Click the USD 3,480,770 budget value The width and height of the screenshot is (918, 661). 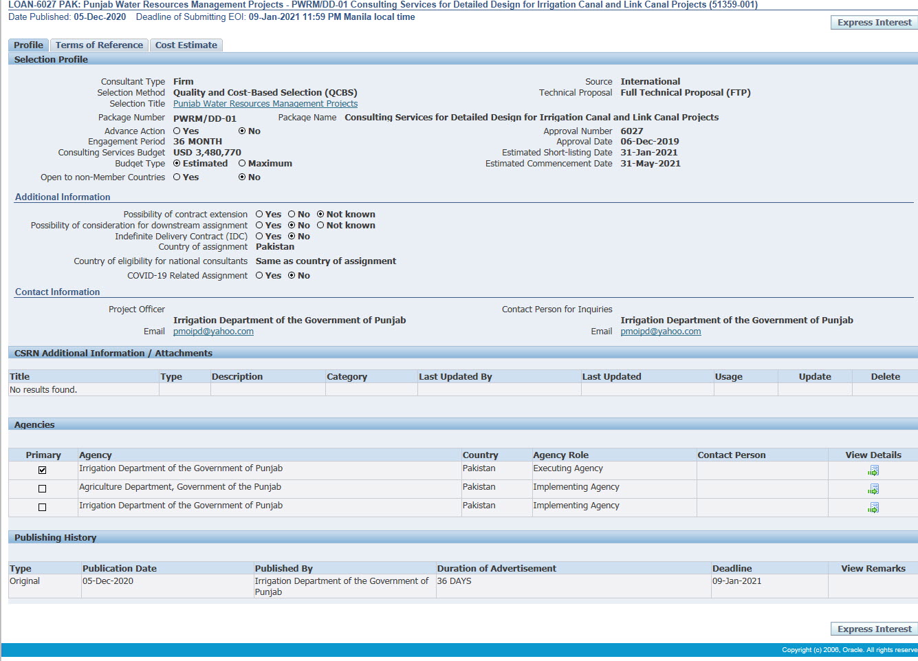pyautogui.click(x=207, y=153)
